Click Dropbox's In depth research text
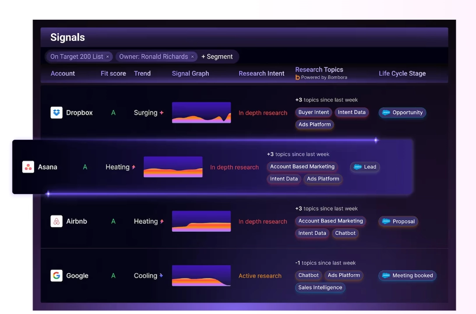Screen dimensions: 476x314 point(263,113)
